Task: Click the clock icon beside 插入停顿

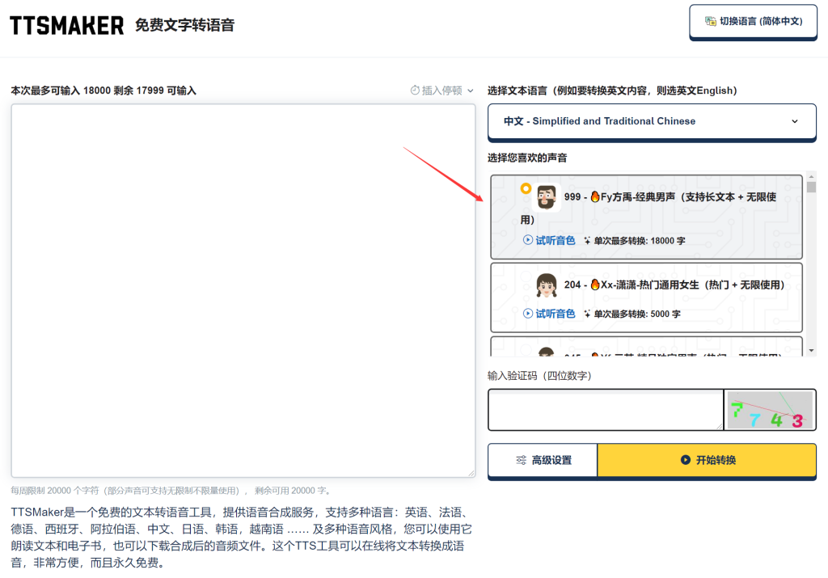Action: point(415,91)
